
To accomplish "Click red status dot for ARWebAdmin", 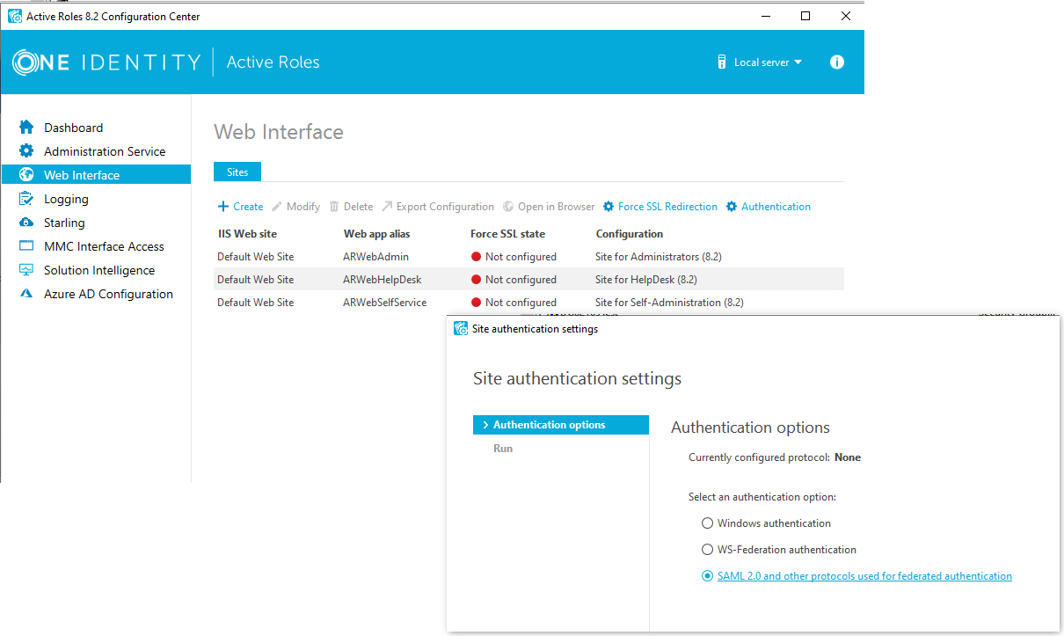I will pyautogui.click(x=476, y=257).
